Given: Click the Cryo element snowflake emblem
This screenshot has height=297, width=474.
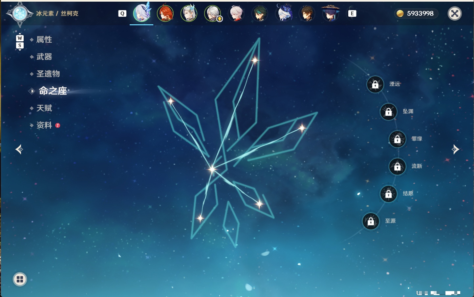Looking at the screenshot, I should tap(20, 13).
